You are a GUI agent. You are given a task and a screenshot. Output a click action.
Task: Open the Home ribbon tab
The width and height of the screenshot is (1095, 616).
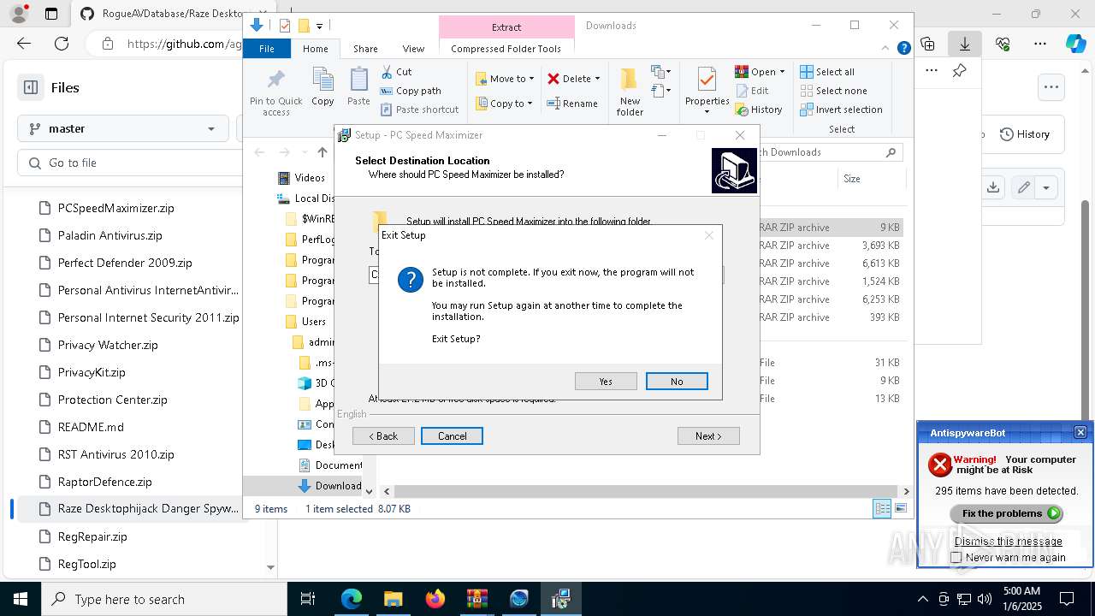coord(315,49)
